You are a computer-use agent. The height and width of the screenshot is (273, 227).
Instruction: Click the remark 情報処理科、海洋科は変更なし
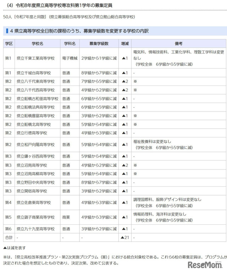160,214
